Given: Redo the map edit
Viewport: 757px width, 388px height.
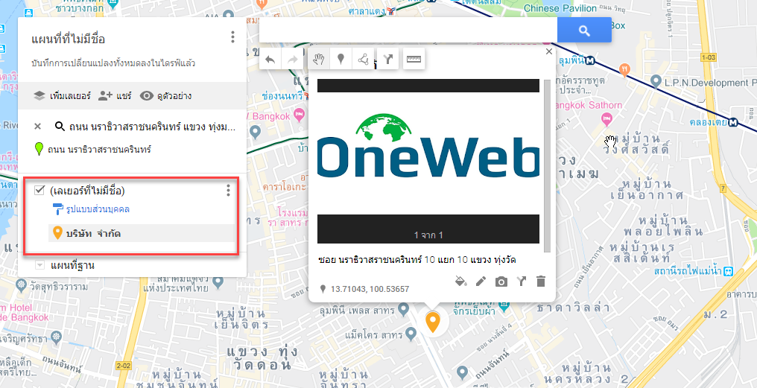Looking at the screenshot, I should point(292,60).
